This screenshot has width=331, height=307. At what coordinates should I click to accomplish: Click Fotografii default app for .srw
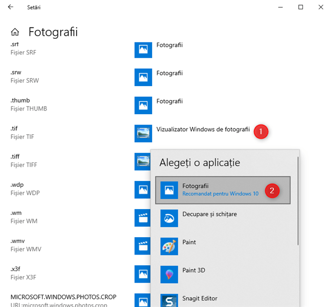[x=170, y=73]
